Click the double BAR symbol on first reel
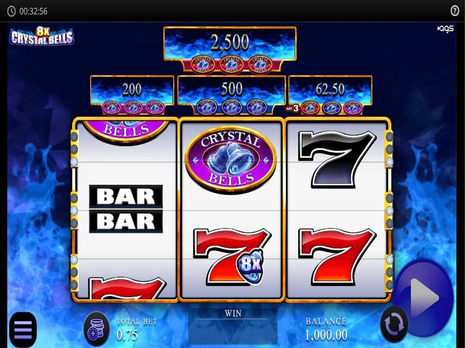 pos(126,209)
